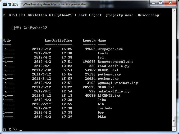Screen dimensions: 179x134
Task: Click the include directory name
Action: click(105, 108)
